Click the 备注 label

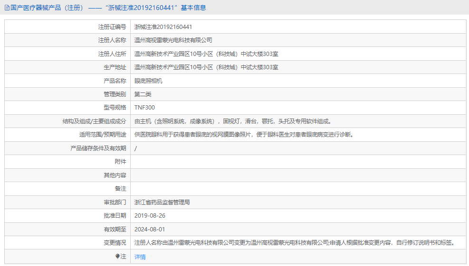click(121, 189)
